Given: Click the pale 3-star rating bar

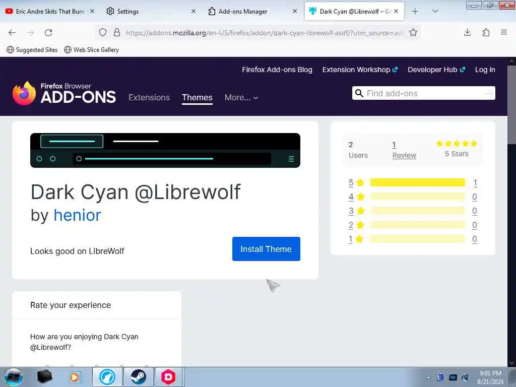Looking at the screenshot, I should click(418, 211).
